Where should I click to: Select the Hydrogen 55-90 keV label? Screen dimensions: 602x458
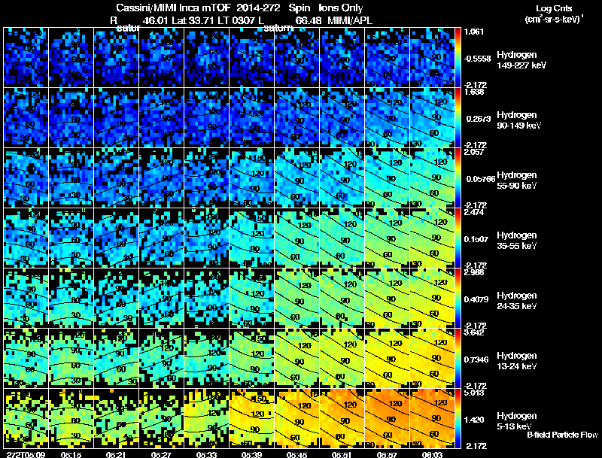click(517, 180)
